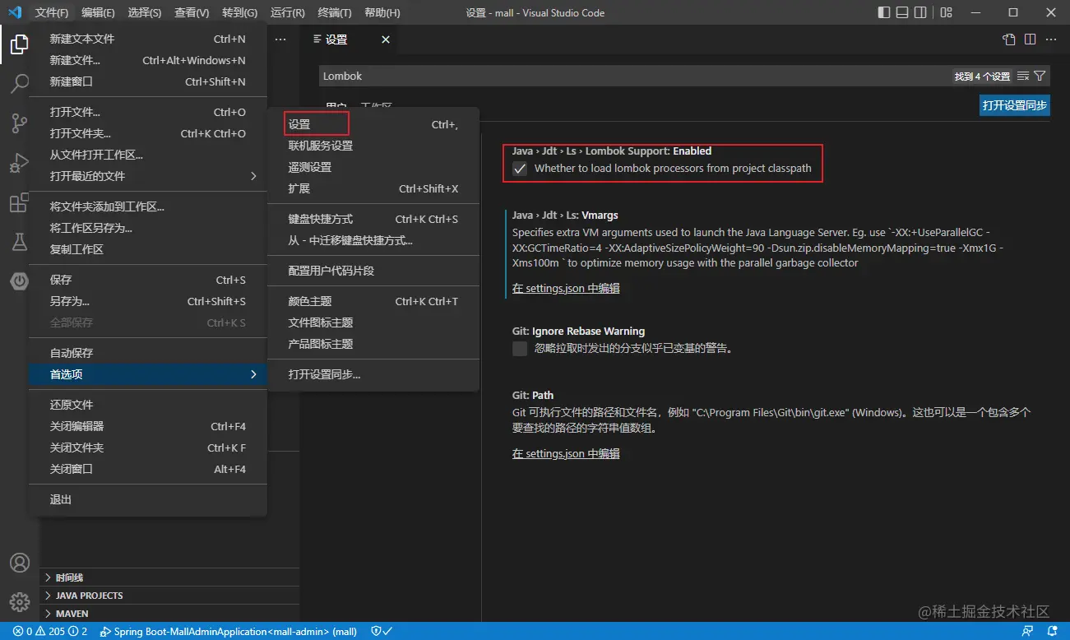Viewport: 1070px width, 640px height.
Task: Click the notifications bell in status bar
Action: coord(1053,631)
